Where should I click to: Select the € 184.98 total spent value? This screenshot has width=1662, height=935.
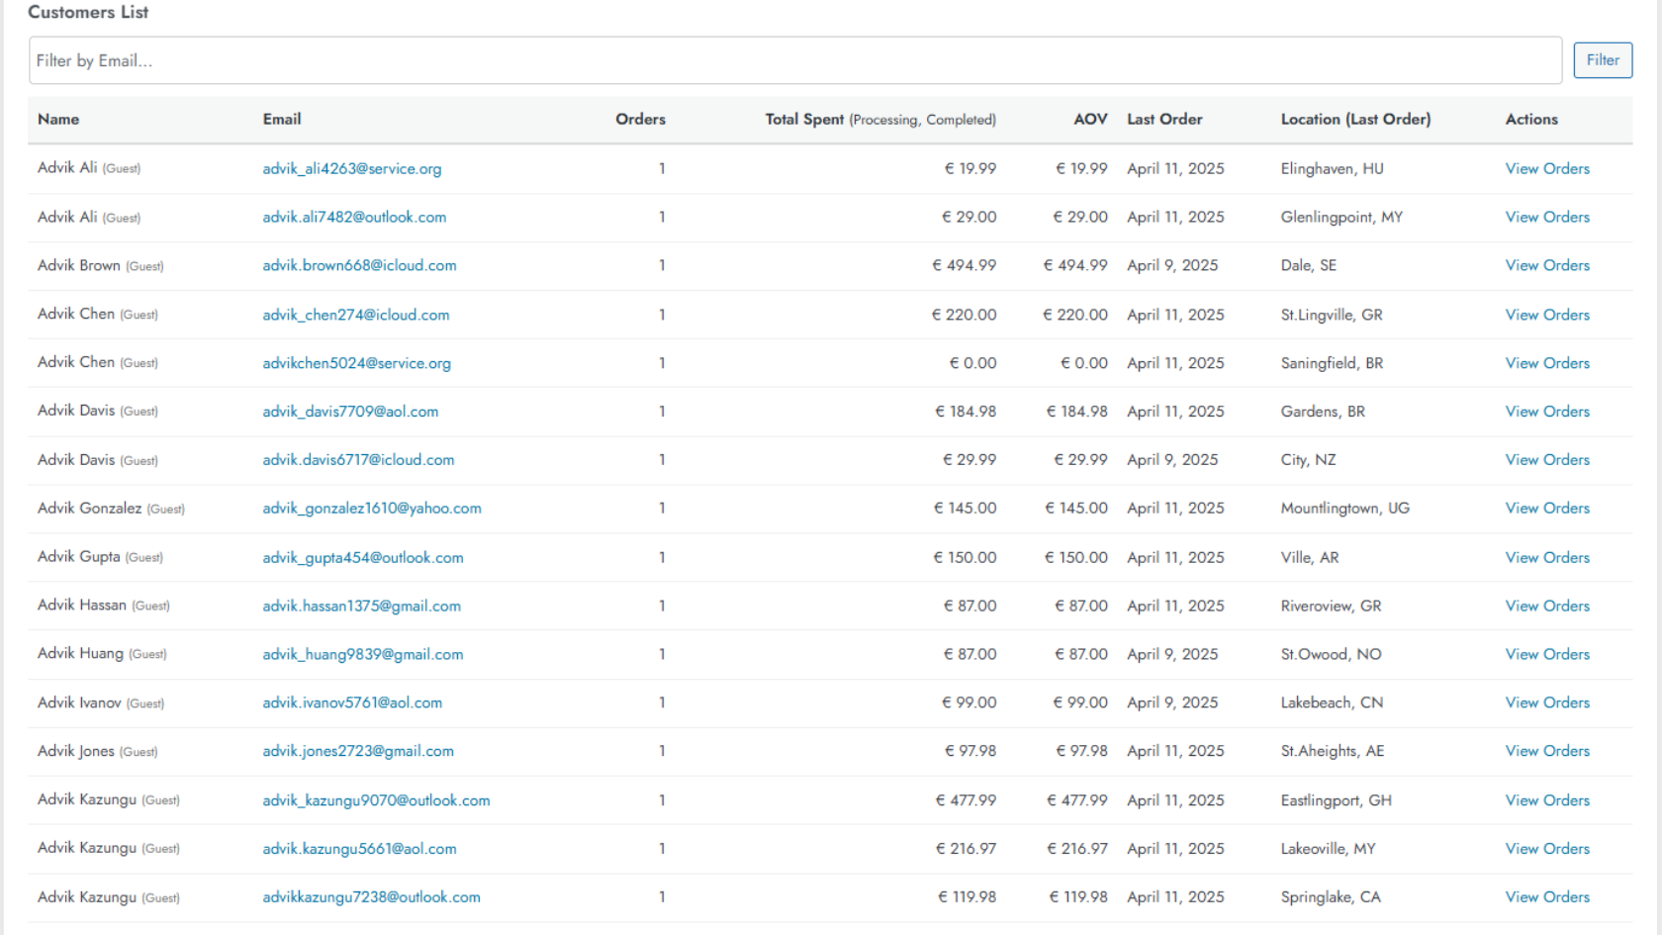click(x=966, y=412)
